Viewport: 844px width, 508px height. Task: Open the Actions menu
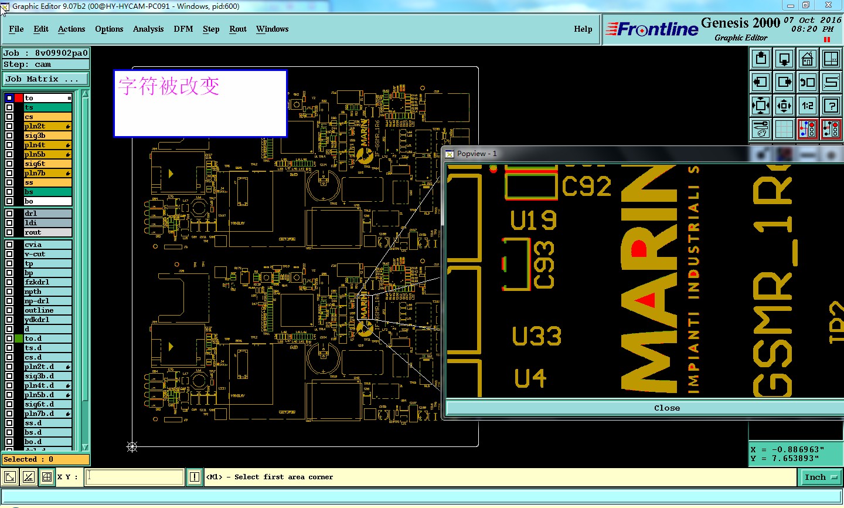click(x=72, y=29)
